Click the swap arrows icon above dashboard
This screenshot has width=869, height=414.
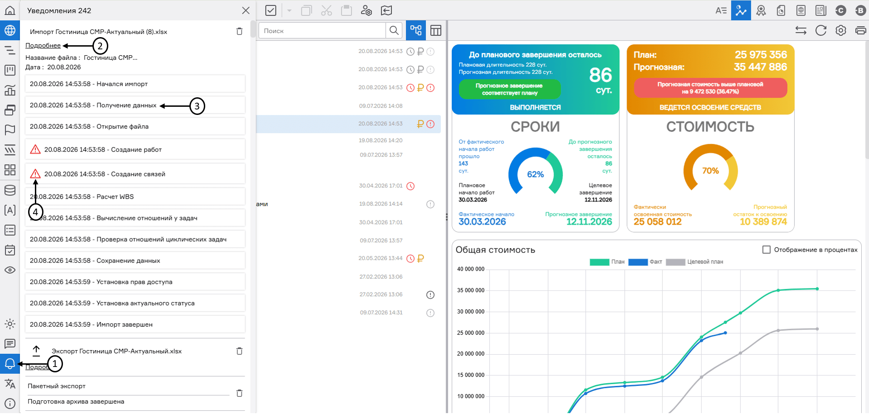pyautogui.click(x=801, y=30)
